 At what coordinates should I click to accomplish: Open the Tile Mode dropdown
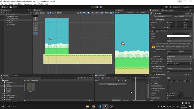point(179,57)
